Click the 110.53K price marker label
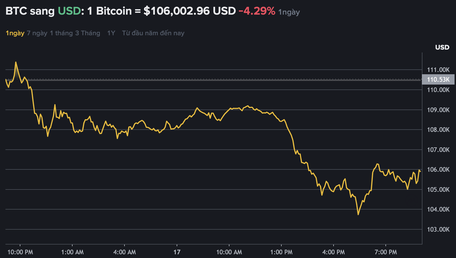Image resolution: width=456 pixels, height=258 pixels. coord(438,79)
